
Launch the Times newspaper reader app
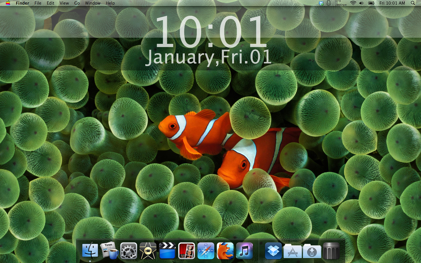[x=109, y=251]
